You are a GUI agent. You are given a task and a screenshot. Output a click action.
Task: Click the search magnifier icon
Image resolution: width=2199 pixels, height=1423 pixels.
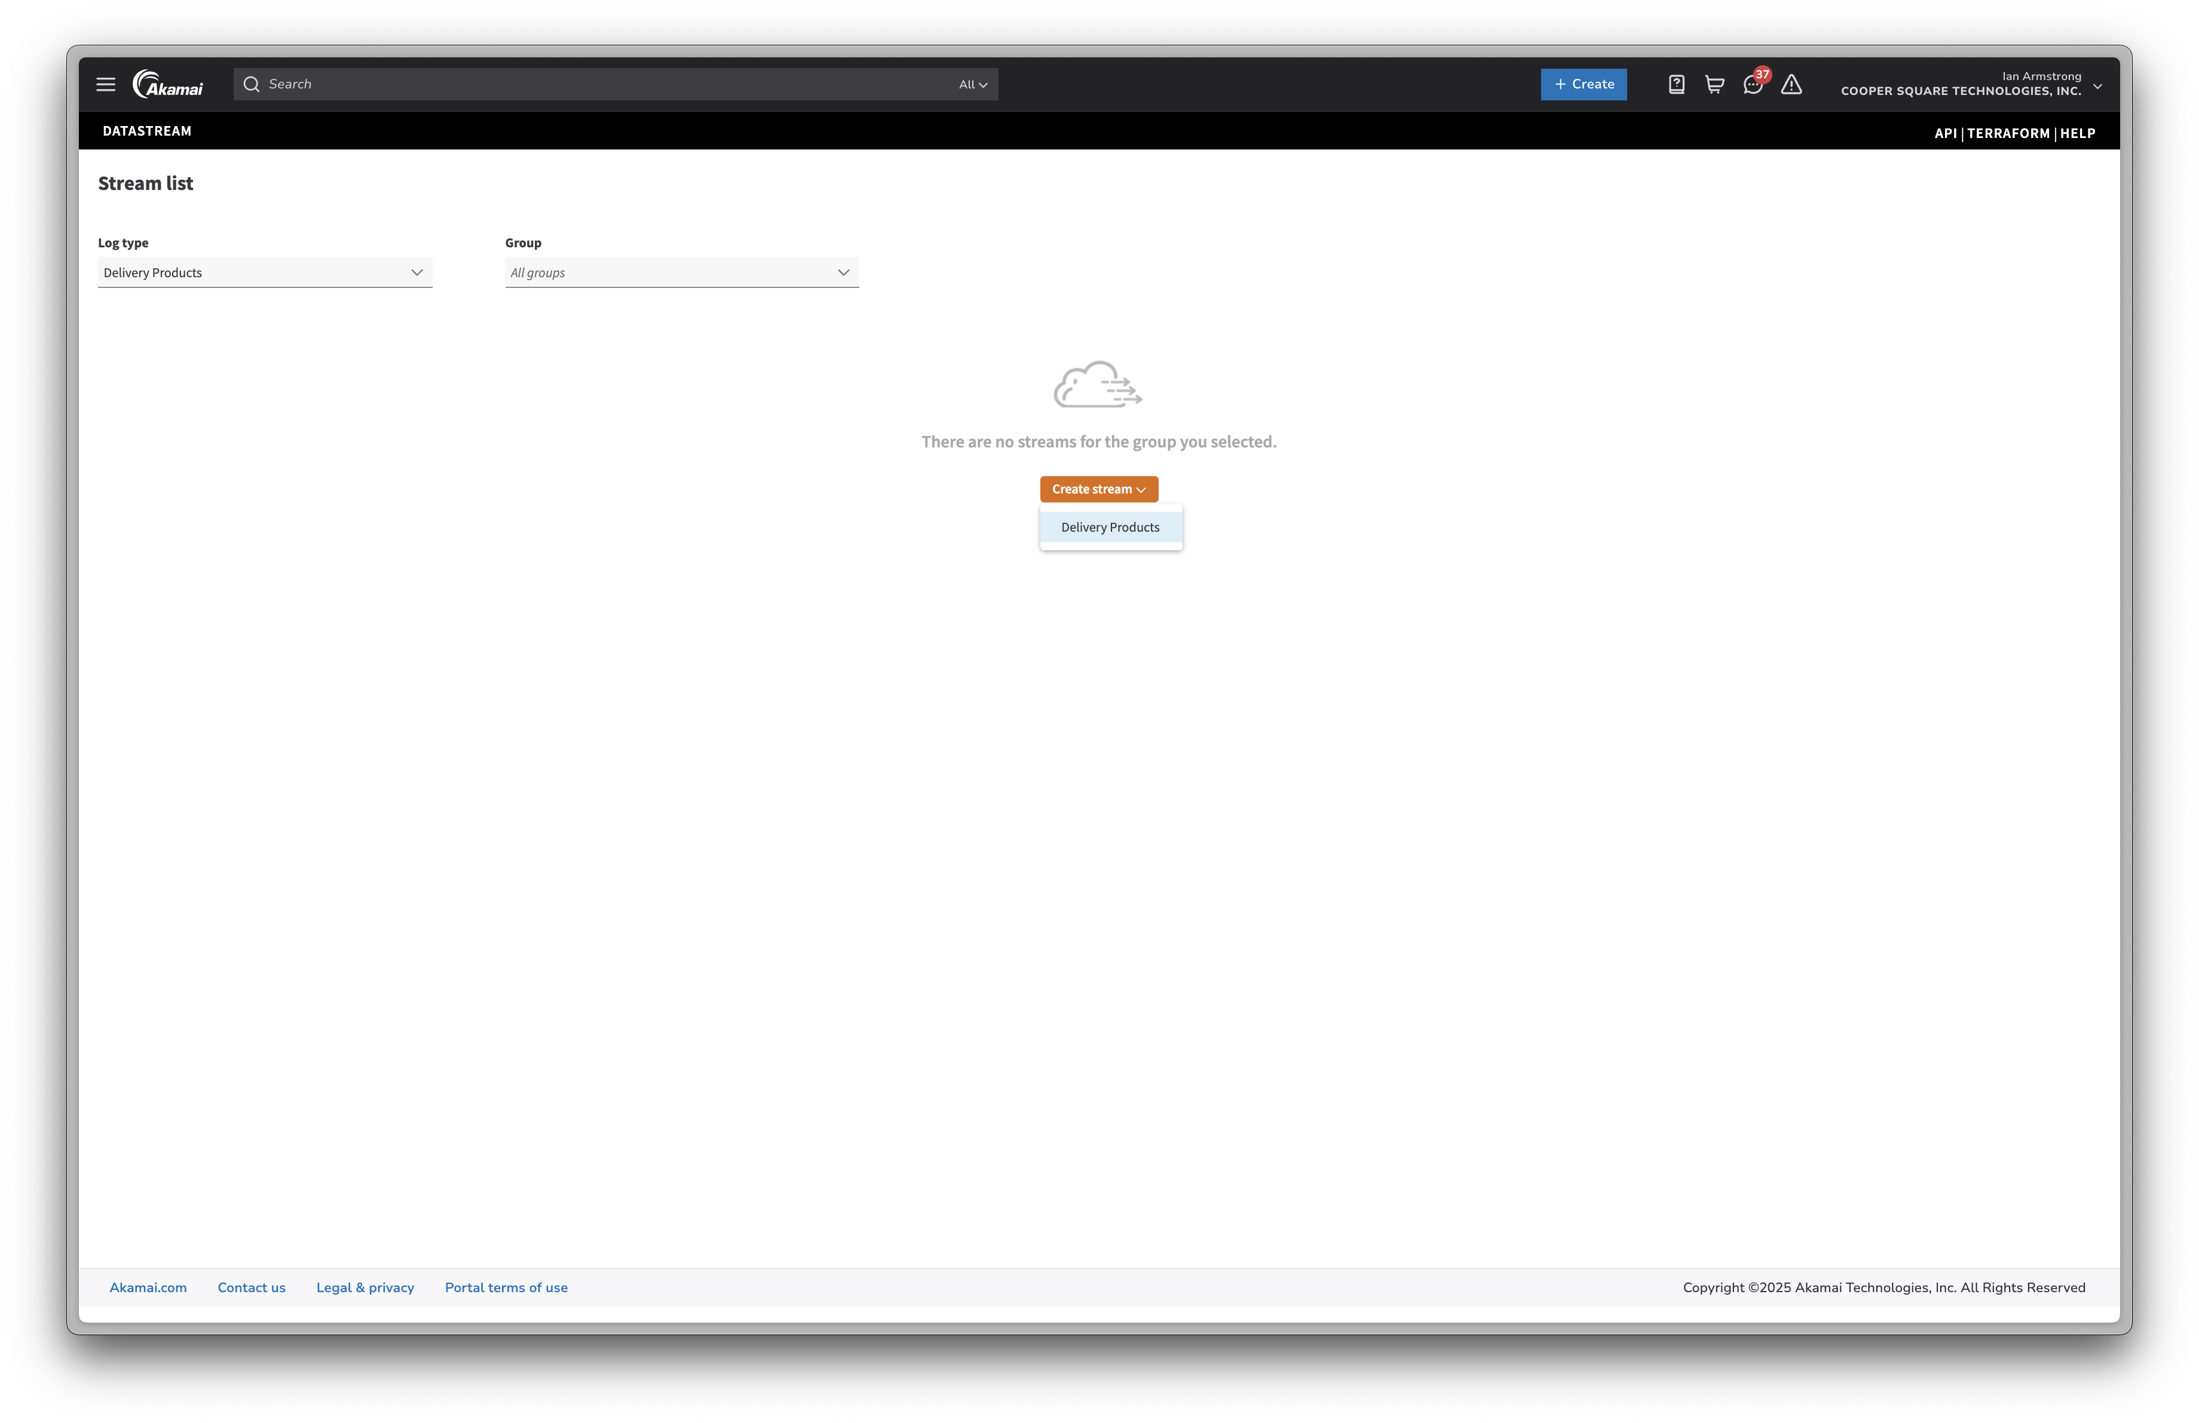click(x=252, y=84)
